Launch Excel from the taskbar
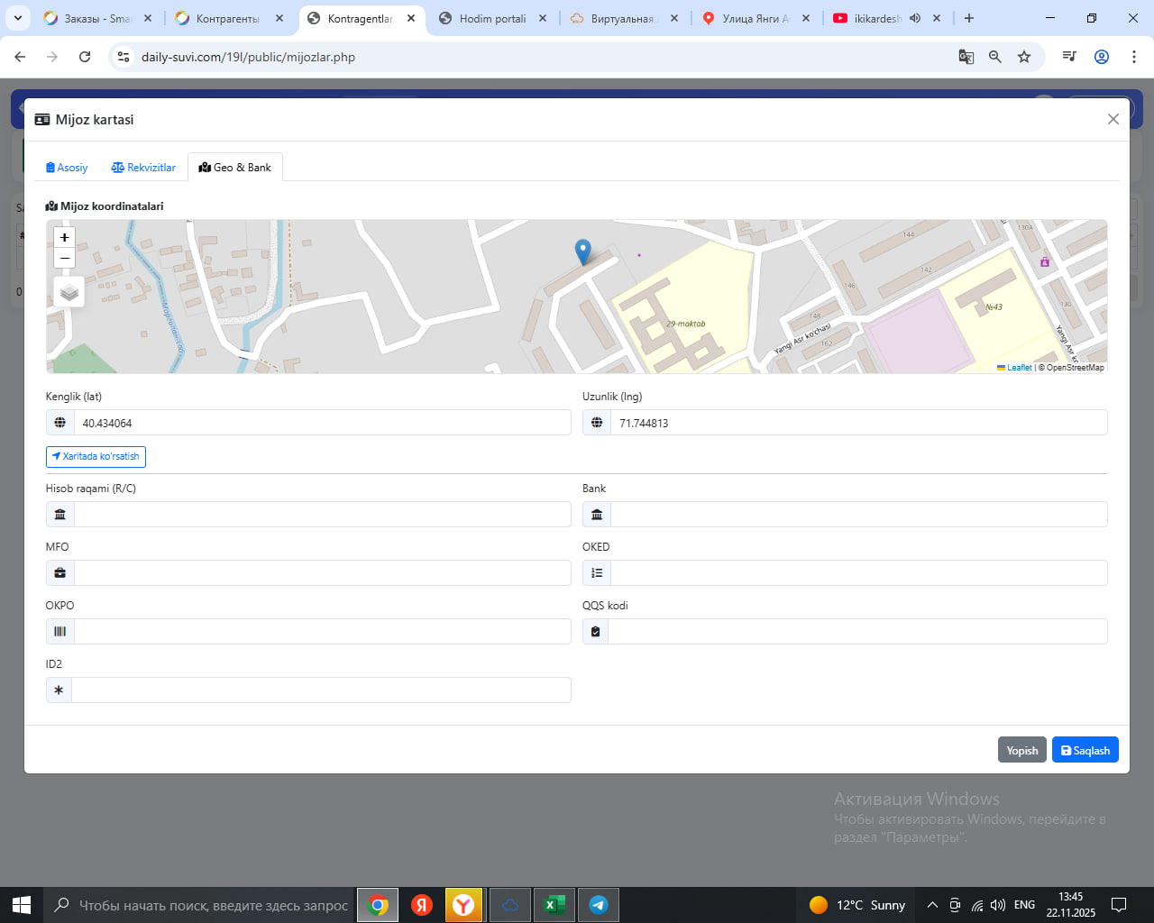The width and height of the screenshot is (1154, 923). pos(554,905)
